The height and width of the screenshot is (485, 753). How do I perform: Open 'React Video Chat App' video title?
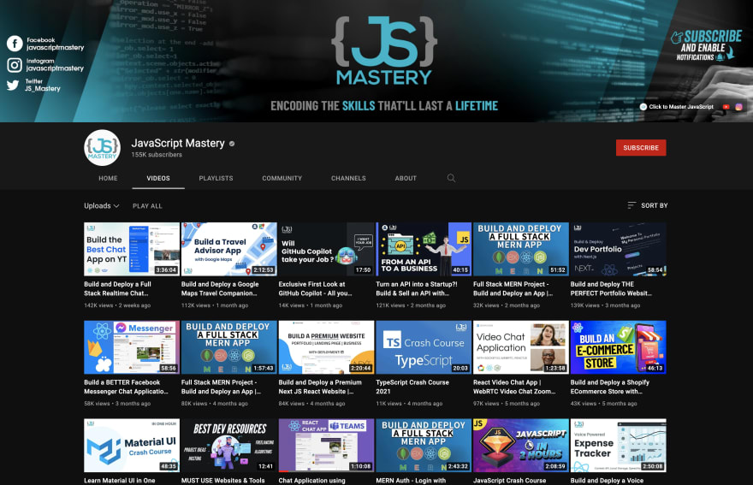tap(514, 387)
